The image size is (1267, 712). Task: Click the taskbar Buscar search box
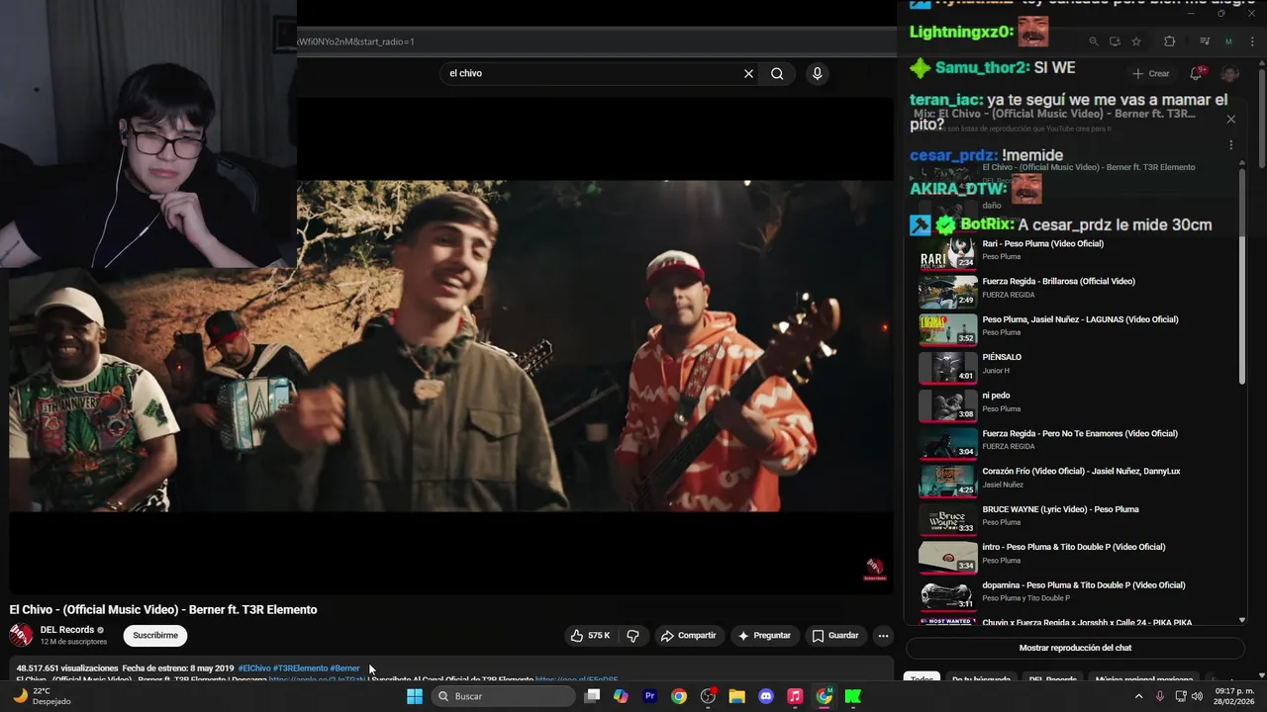504,696
